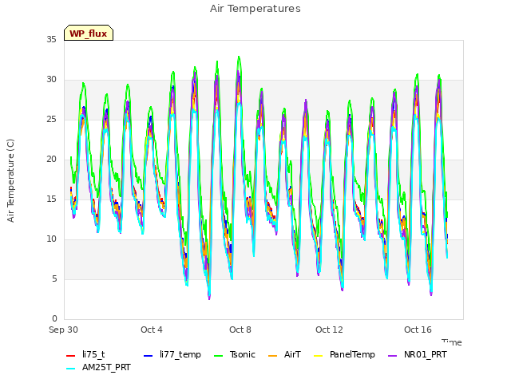
Task: Click the 35 y-axis tick label
Action: click(x=51, y=39)
